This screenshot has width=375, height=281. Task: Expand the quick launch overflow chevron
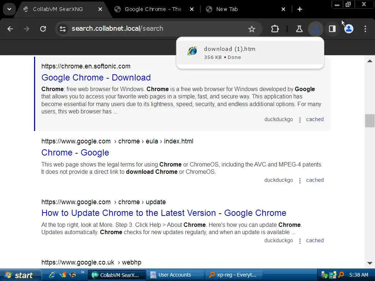[x=83, y=272]
